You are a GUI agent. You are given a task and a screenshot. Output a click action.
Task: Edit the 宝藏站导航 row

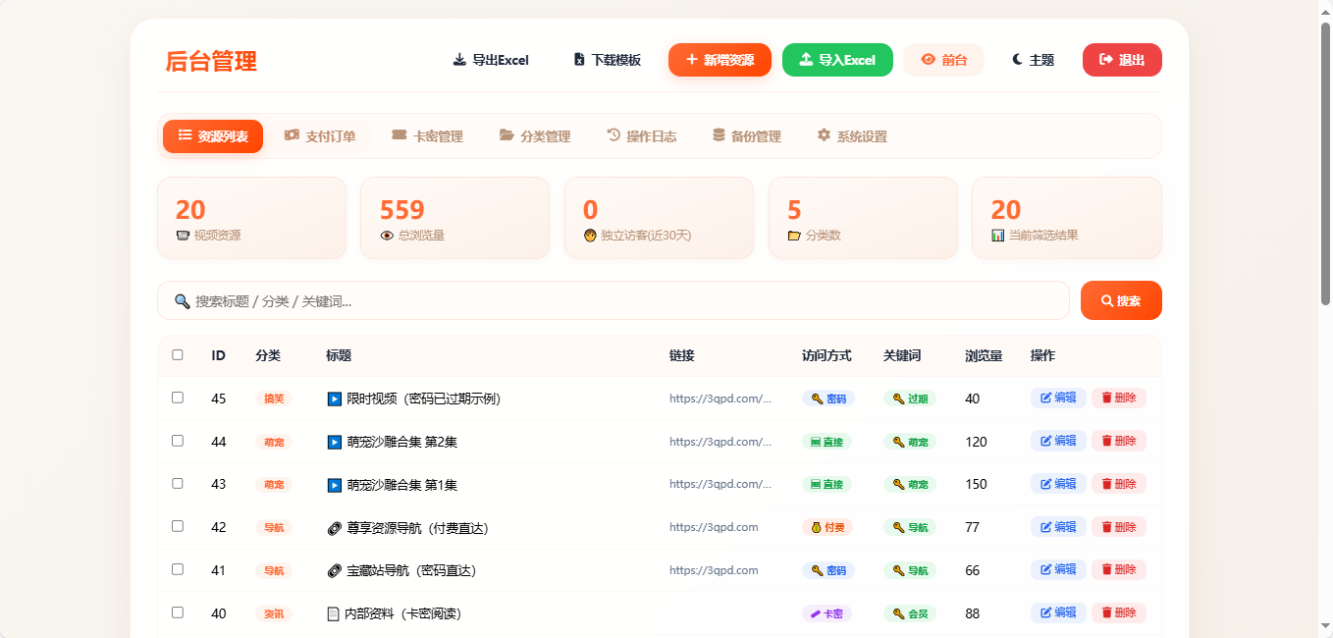1058,569
